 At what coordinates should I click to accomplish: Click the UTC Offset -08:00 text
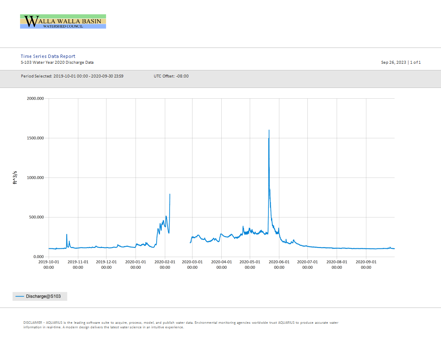[x=171, y=76]
